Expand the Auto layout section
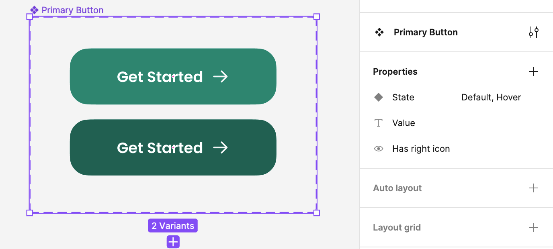 coord(397,188)
